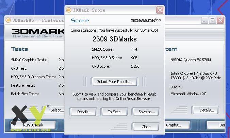
Task: Click NVIDIA Quadro FX 570M text
Action: pos(191,60)
